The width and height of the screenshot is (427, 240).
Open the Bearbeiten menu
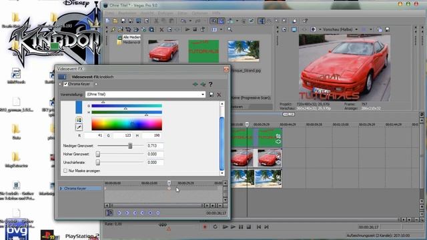127,13
